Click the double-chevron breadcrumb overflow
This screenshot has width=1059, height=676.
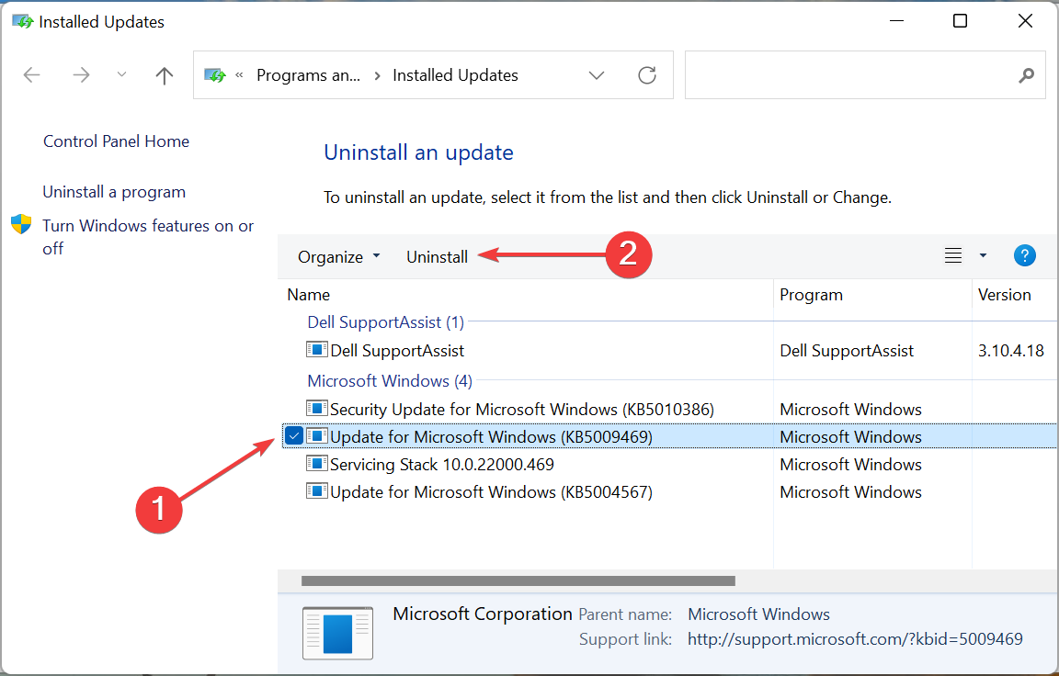239,75
